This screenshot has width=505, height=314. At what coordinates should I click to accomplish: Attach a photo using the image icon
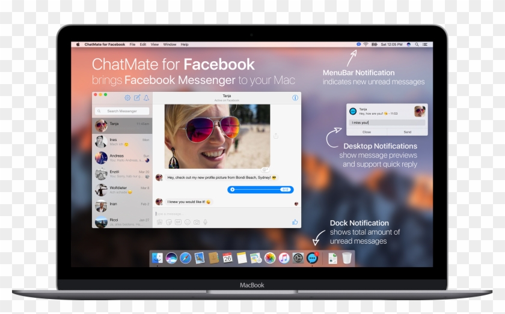tap(160, 222)
